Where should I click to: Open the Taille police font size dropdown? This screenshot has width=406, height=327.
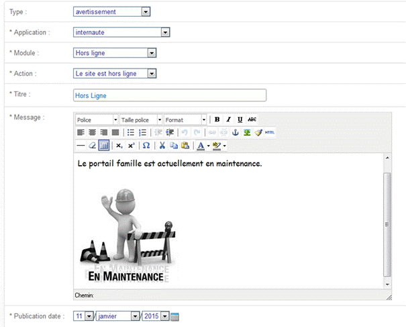tap(141, 120)
